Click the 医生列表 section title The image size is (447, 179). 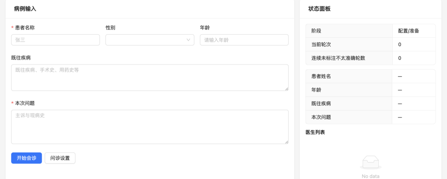point(315,132)
